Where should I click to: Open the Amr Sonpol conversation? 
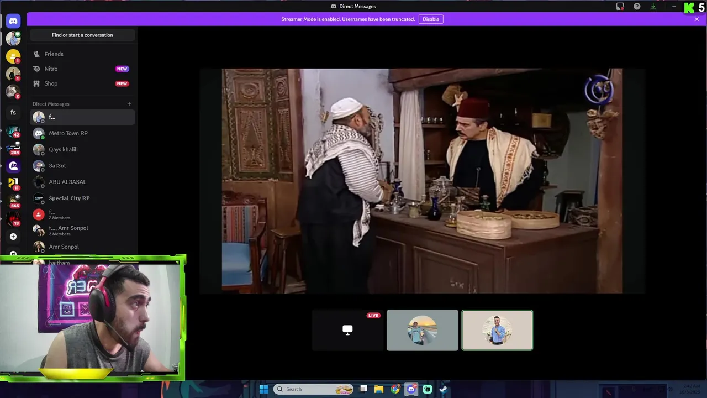(x=82, y=247)
